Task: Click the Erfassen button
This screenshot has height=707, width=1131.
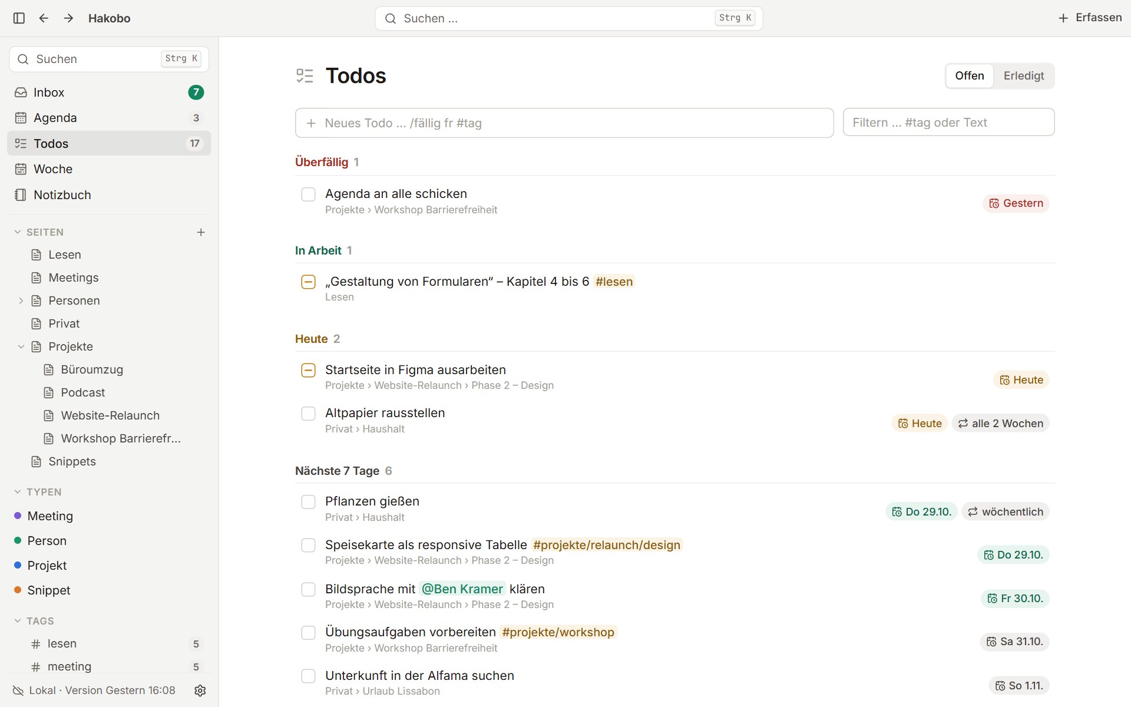Action: [1090, 18]
